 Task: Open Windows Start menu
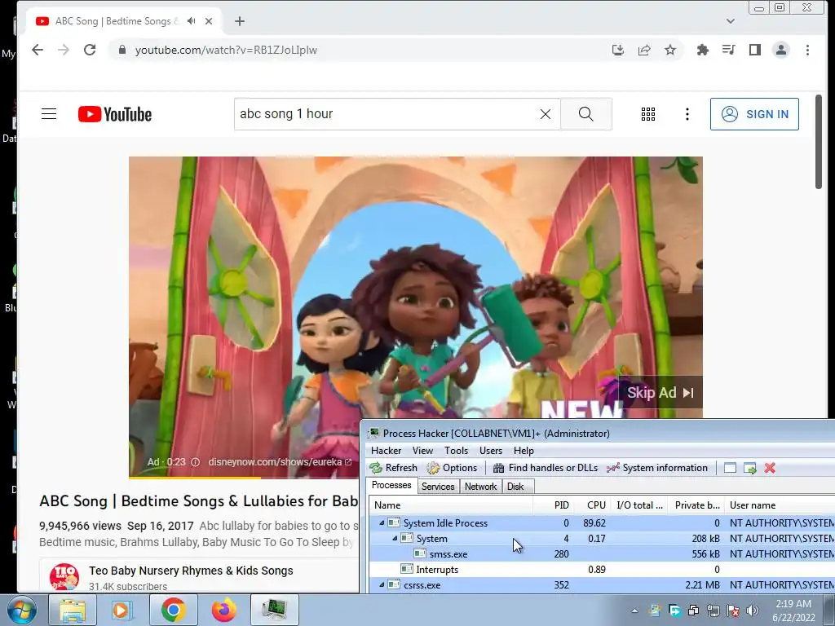[21, 610]
